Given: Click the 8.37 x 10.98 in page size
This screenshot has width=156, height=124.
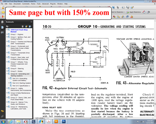Looking at the screenshot, I should (40, 118).
